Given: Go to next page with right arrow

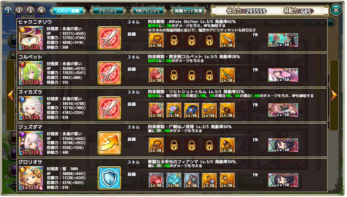Looking at the screenshot, I should pyautogui.click(x=334, y=95).
